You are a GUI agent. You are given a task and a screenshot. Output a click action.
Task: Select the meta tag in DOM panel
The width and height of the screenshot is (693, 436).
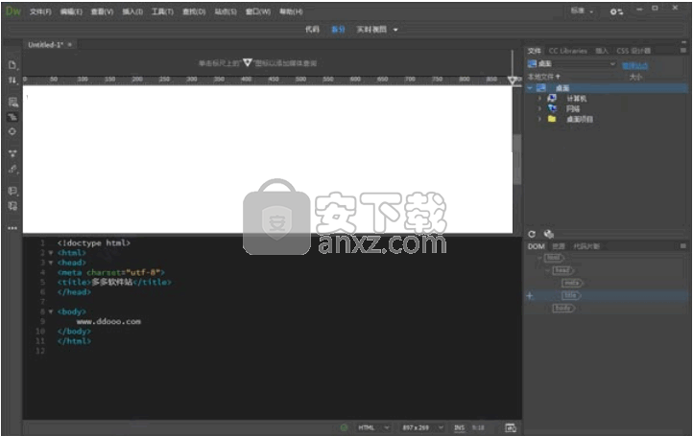coord(572,283)
